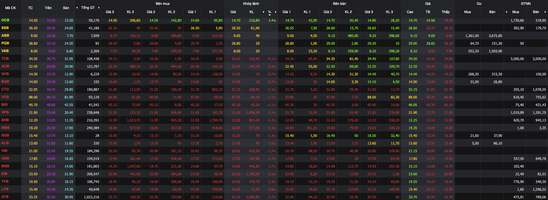The height and width of the screenshot is (200, 548).
Task: Select the VIB ticker symbol
Action: [x=4, y=151]
